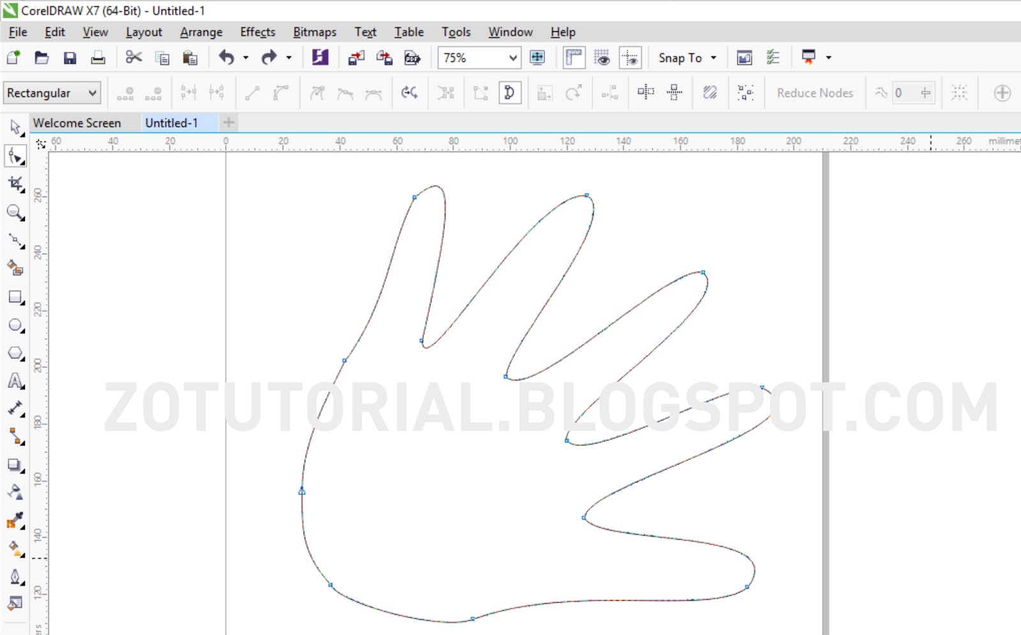Select the Polygon tool in toolbox
The height and width of the screenshot is (635, 1021).
pos(15,353)
